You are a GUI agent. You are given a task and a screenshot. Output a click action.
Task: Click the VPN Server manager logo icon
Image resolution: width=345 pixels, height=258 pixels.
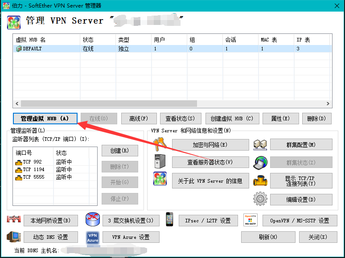[14, 22]
